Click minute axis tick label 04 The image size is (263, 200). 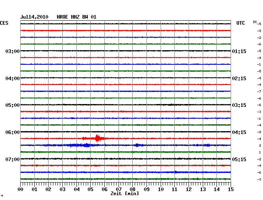(x=76, y=189)
